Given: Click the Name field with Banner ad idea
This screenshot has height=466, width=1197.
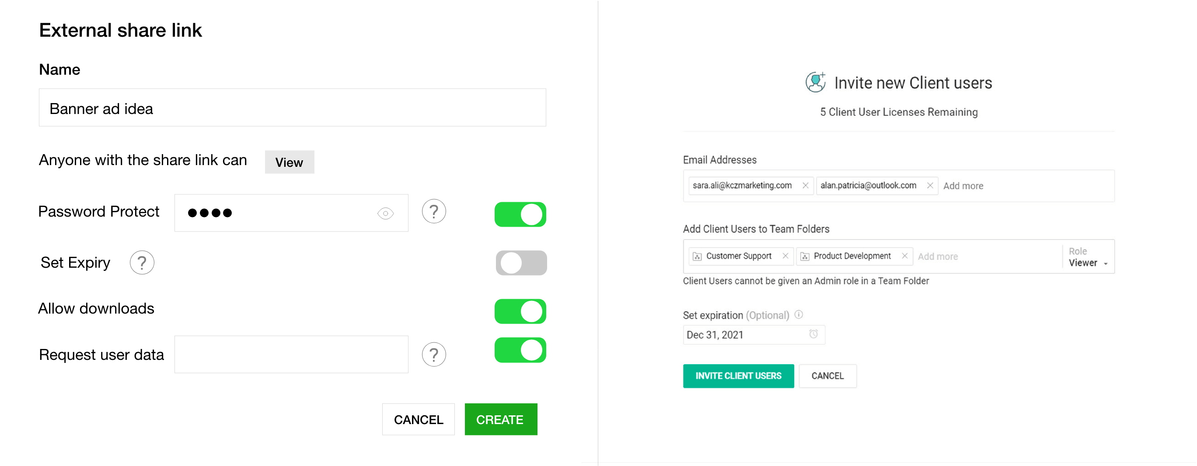Looking at the screenshot, I should coord(292,108).
